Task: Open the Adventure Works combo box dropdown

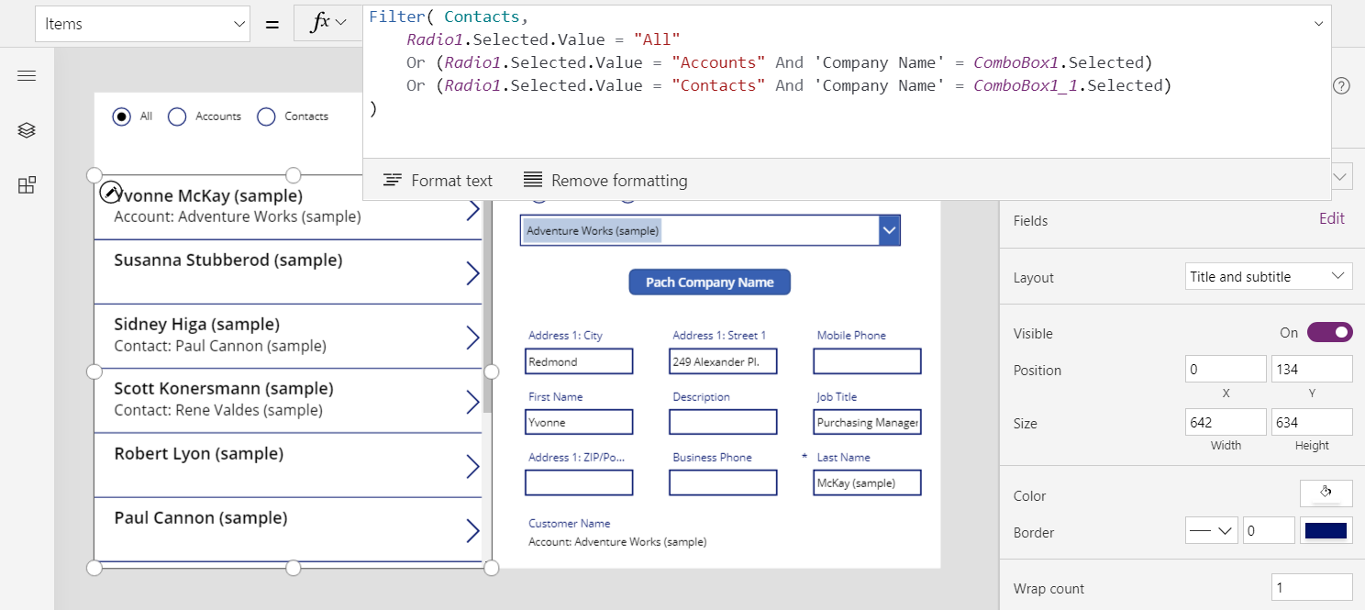Action: 889,231
